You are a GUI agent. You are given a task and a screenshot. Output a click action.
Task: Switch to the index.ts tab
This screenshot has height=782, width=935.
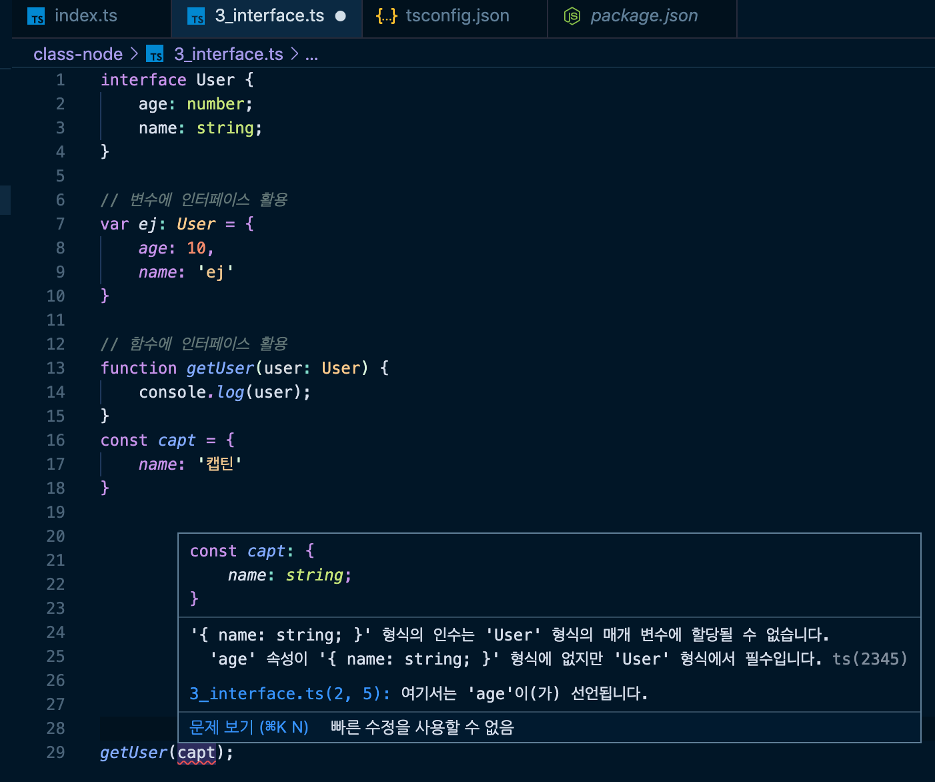pos(91,17)
